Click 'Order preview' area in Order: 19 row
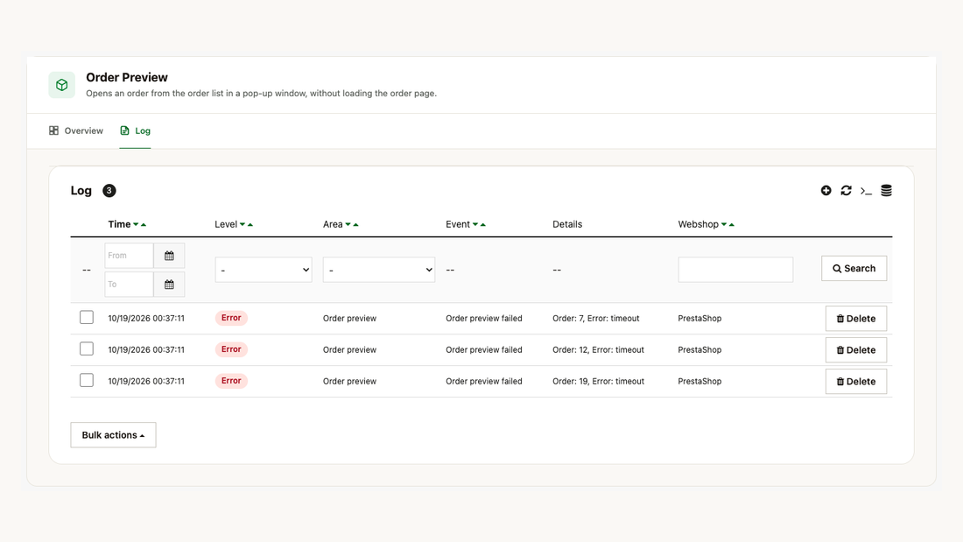This screenshot has height=542, width=963. (x=349, y=381)
